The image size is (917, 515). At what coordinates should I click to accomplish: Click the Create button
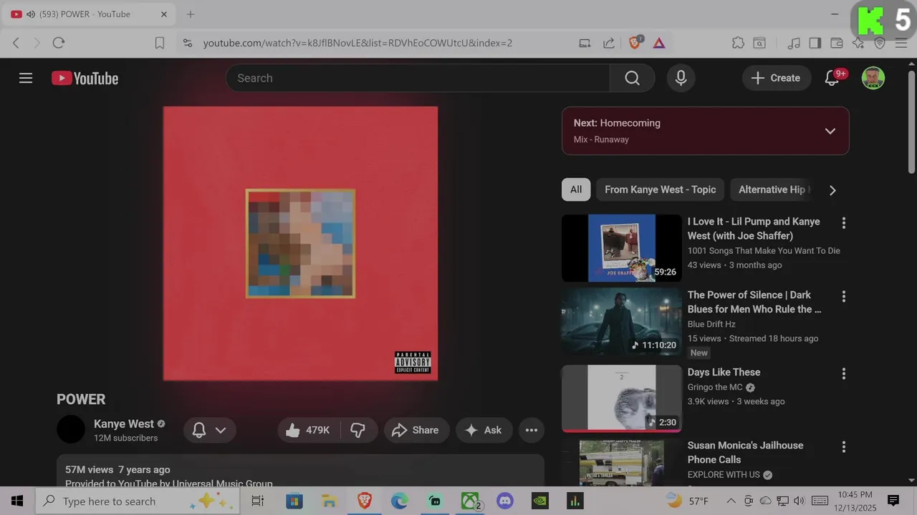tap(776, 78)
